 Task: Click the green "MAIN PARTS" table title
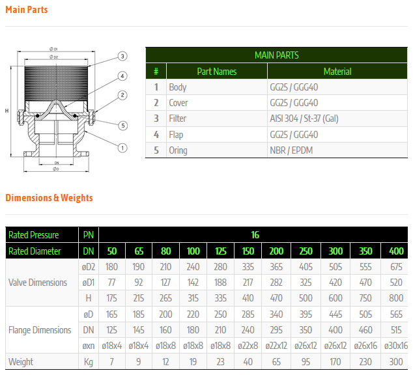[x=276, y=55]
